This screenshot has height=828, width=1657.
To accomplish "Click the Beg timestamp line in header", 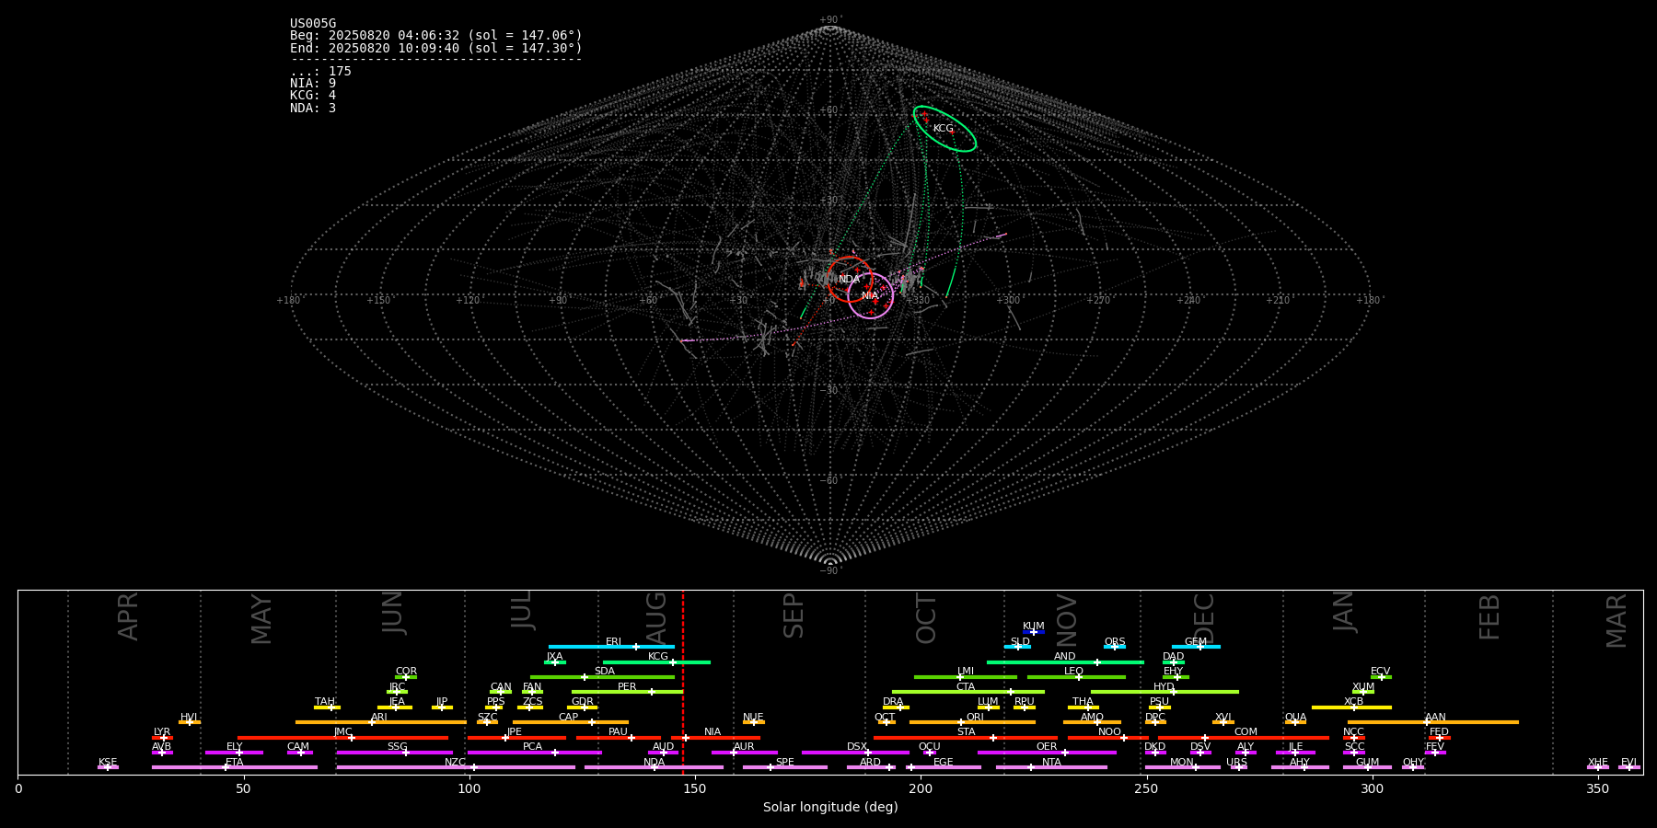I will point(436,36).
